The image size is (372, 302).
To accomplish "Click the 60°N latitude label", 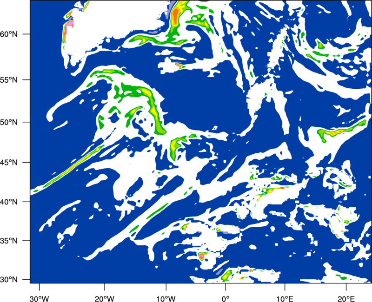I will tap(9, 34).
